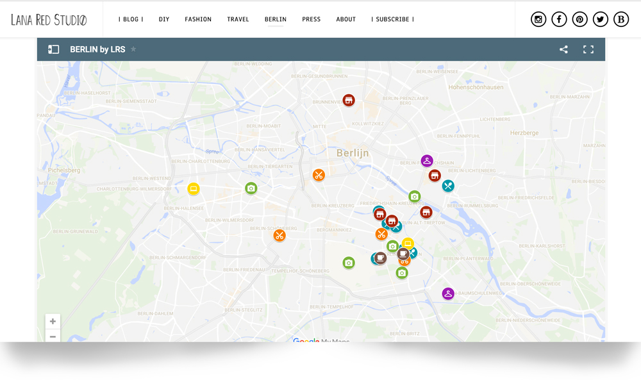Select yellow marker near Charlottenburg-Wilmersdorf
This screenshot has height=380, width=641.
[194, 189]
